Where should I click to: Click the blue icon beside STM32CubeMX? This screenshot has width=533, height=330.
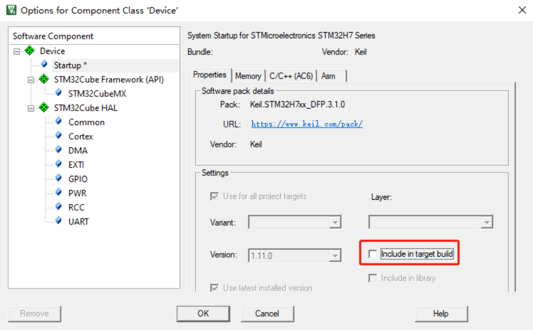tap(58, 93)
